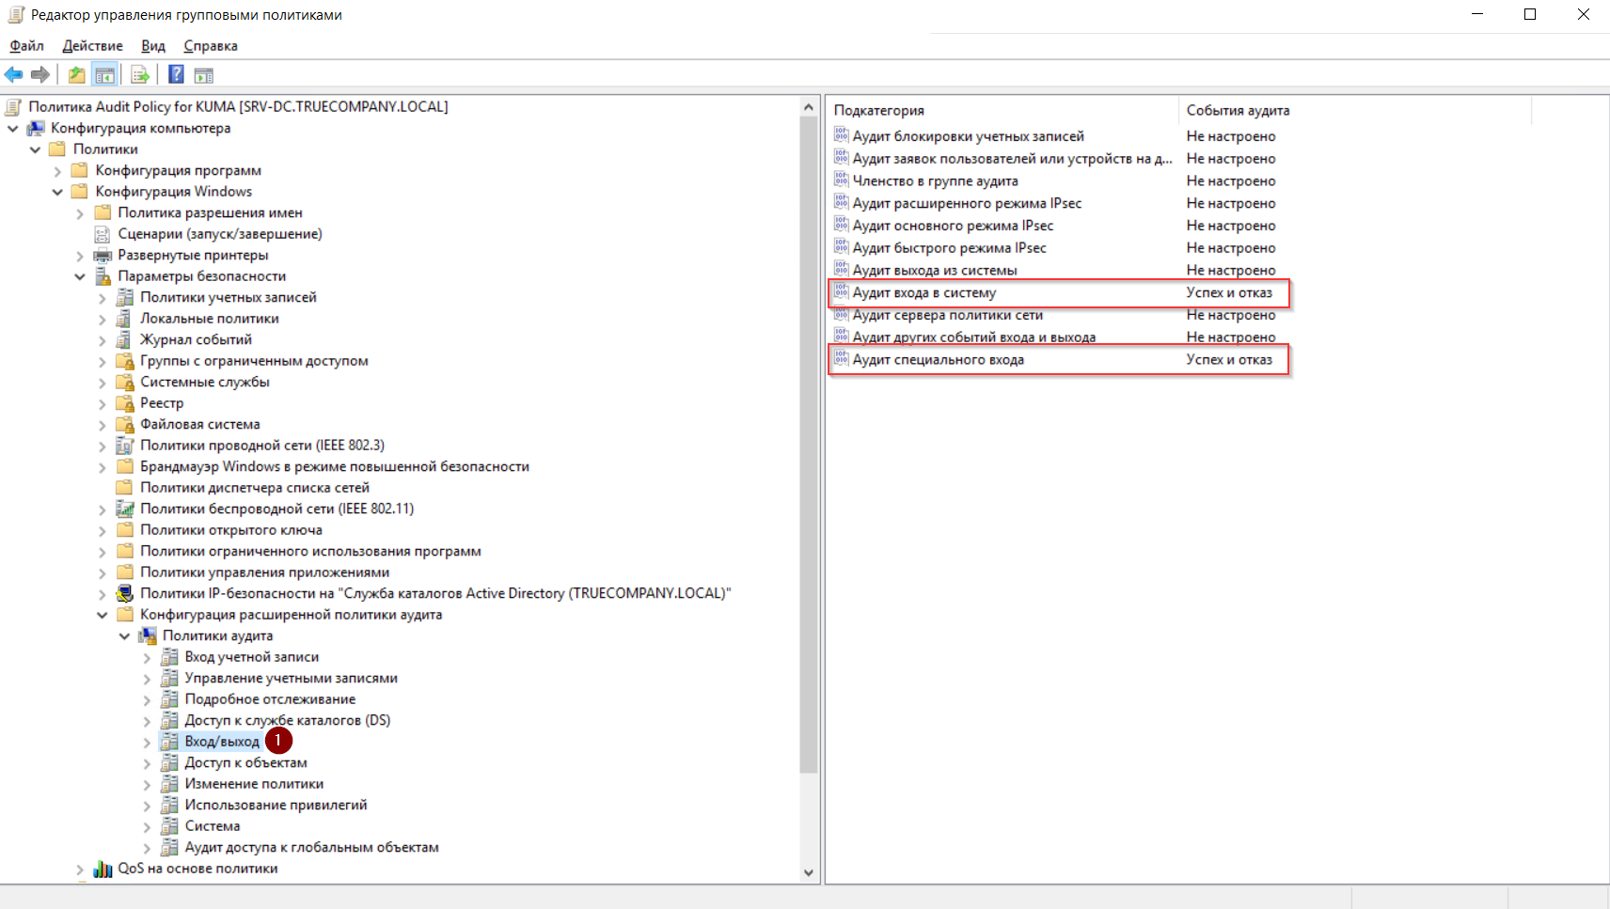This screenshot has width=1610, height=909.
Task: Select "Аудит специального входа" in the list
Action: click(x=938, y=360)
